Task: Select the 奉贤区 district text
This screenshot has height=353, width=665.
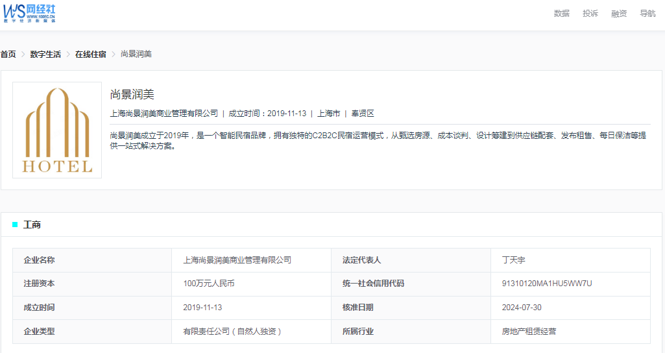Action: 363,114
